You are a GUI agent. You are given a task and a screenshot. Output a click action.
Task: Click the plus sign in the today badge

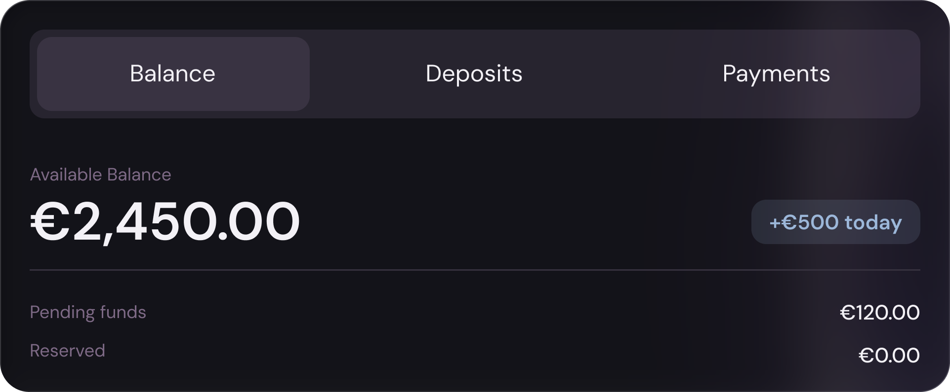point(775,223)
